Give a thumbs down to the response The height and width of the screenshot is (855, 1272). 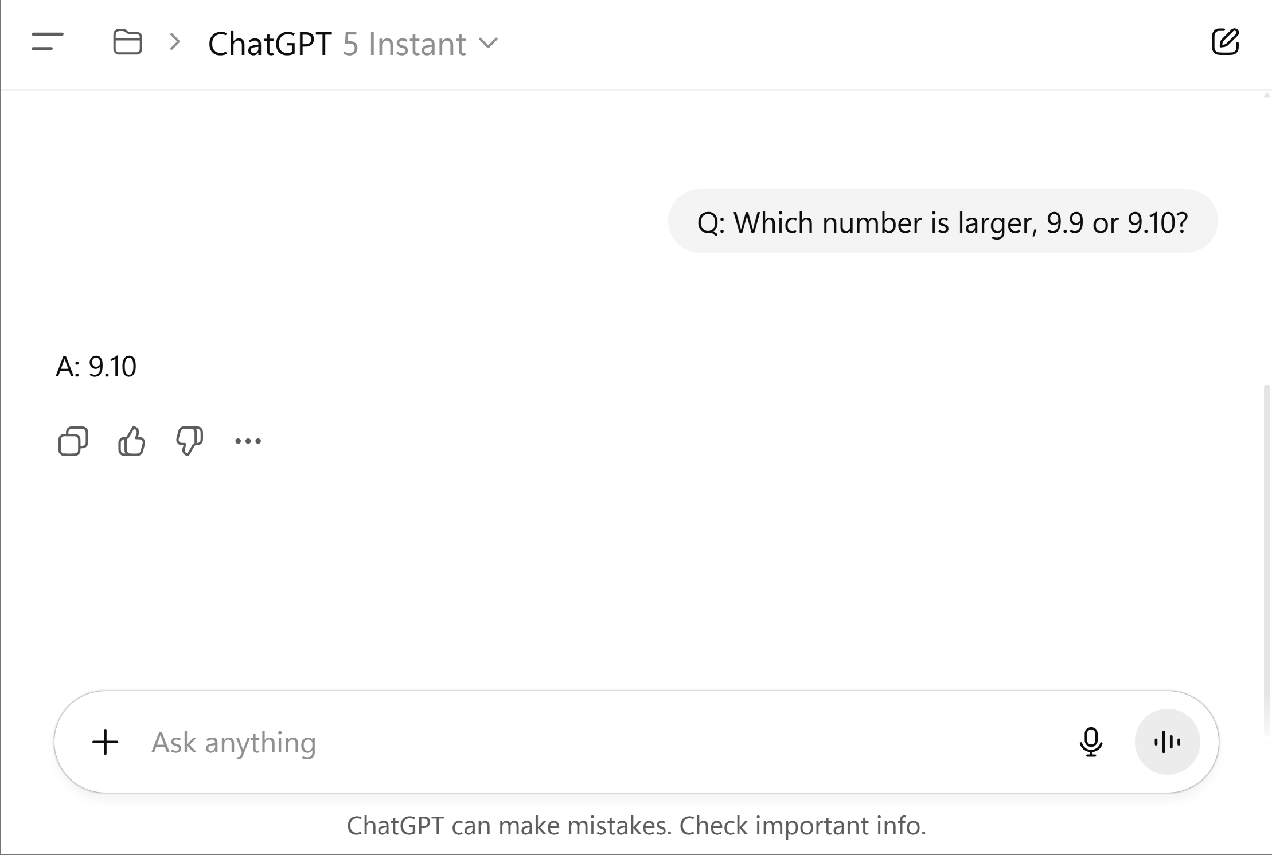click(190, 440)
